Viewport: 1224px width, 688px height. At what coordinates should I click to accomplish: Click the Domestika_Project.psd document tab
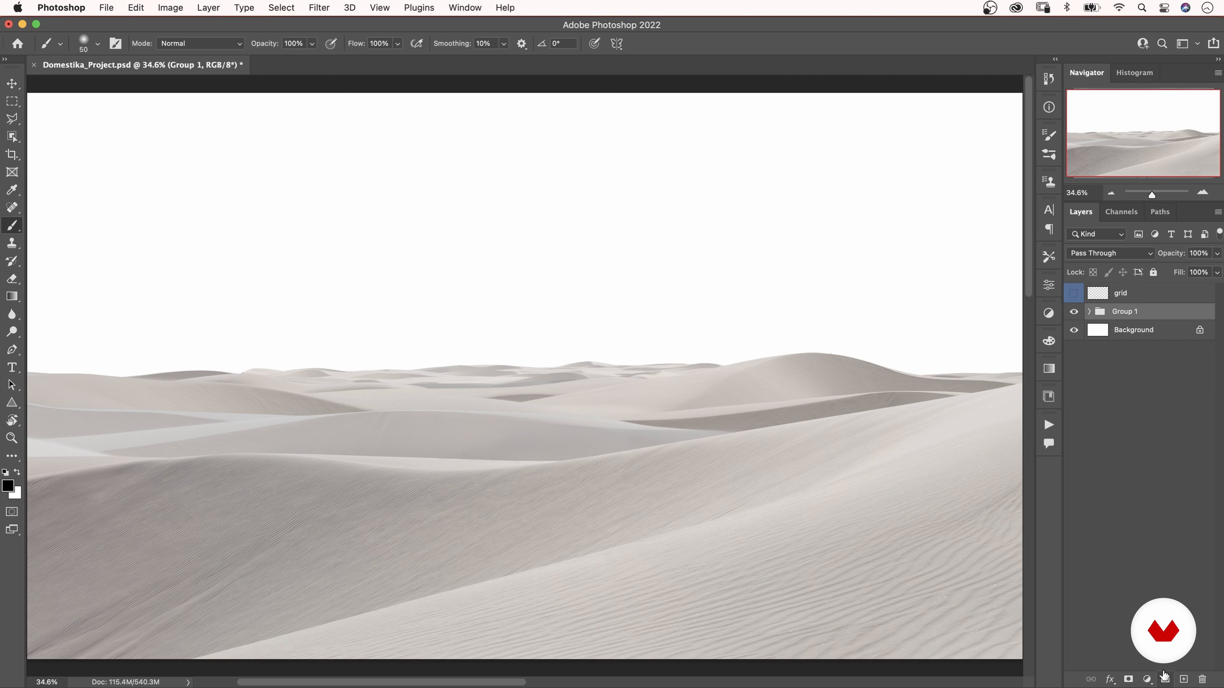click(142, 65)
